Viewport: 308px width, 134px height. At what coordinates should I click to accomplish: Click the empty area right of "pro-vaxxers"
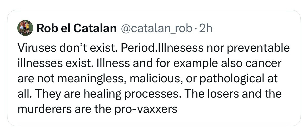coord(237,109)
